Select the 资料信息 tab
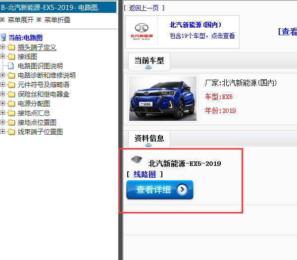Screen dimensions: 297x260 coord(149,139)
